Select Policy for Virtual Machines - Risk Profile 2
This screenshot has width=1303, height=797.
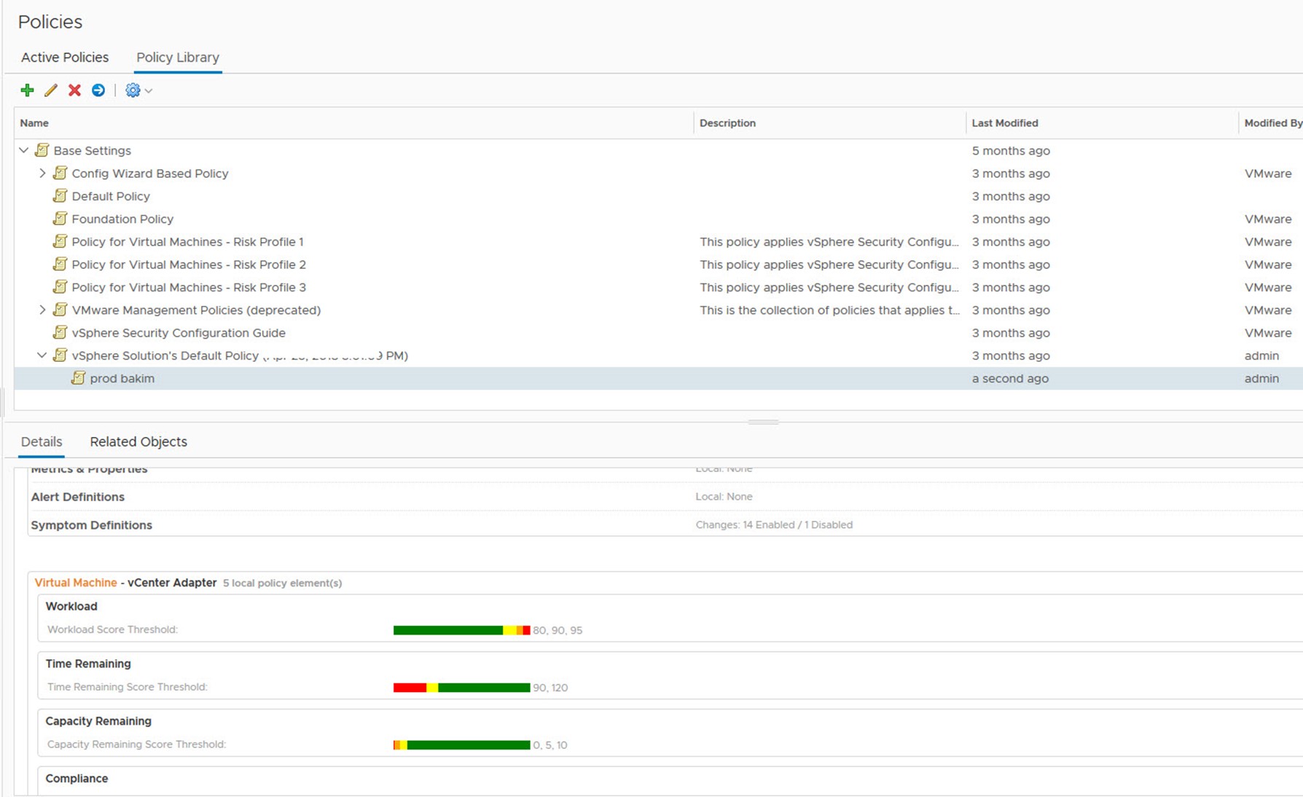click(189, 264)
